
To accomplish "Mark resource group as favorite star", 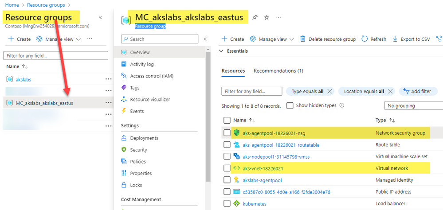I will [x=267, y=18].
